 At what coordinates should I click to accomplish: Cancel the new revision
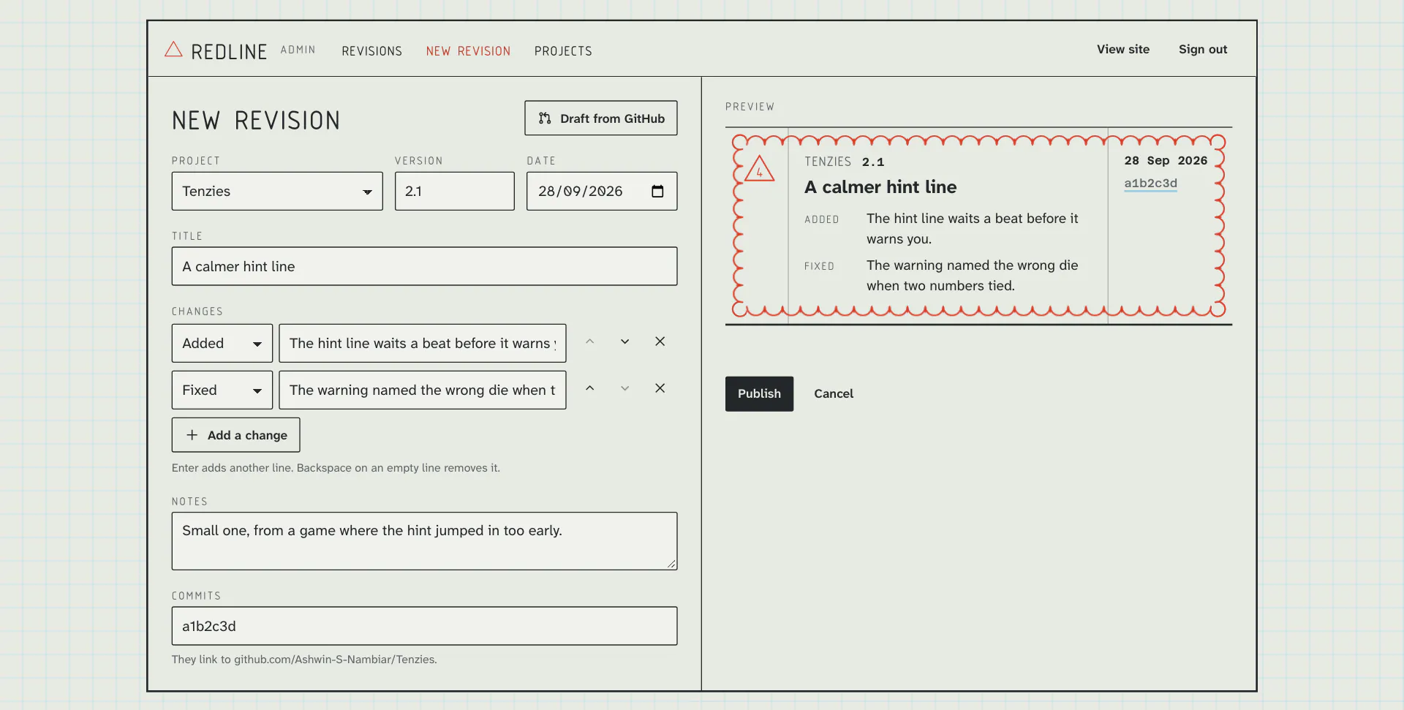834,393
